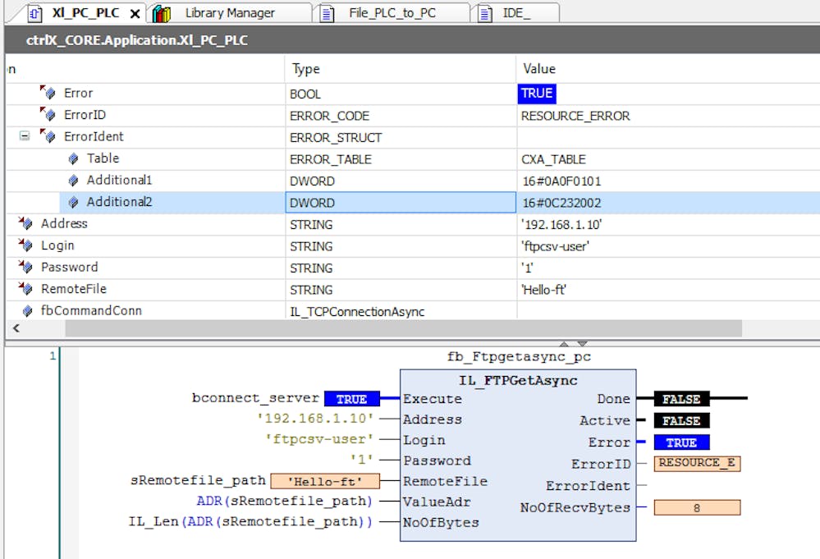This screenshot has width=820, height=559.
Task: Click the Library Manager books icon
Action: [x=162, y=13]
